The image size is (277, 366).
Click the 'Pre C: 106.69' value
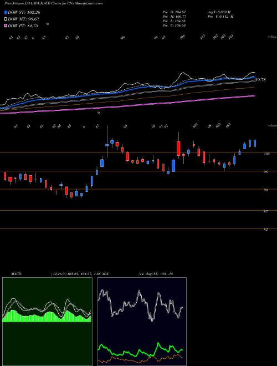click(174, 26)
